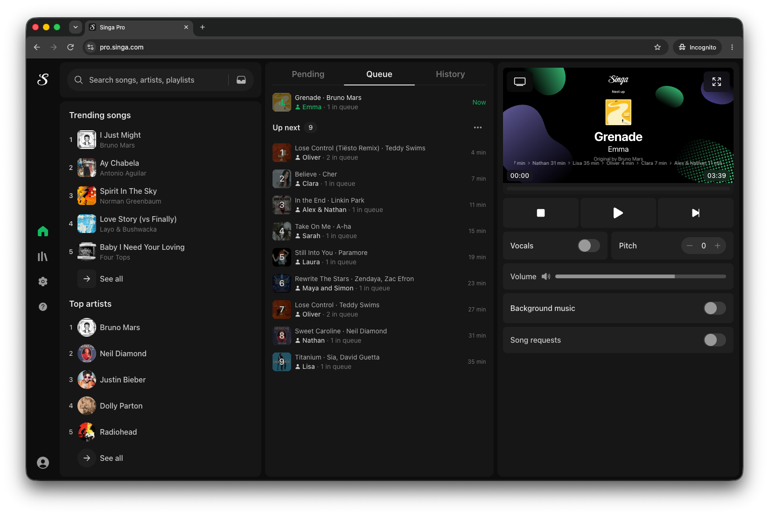This screenshot has height=515, width=769.
Task: Click the Grenade album cover in preview
Action: 618,112
